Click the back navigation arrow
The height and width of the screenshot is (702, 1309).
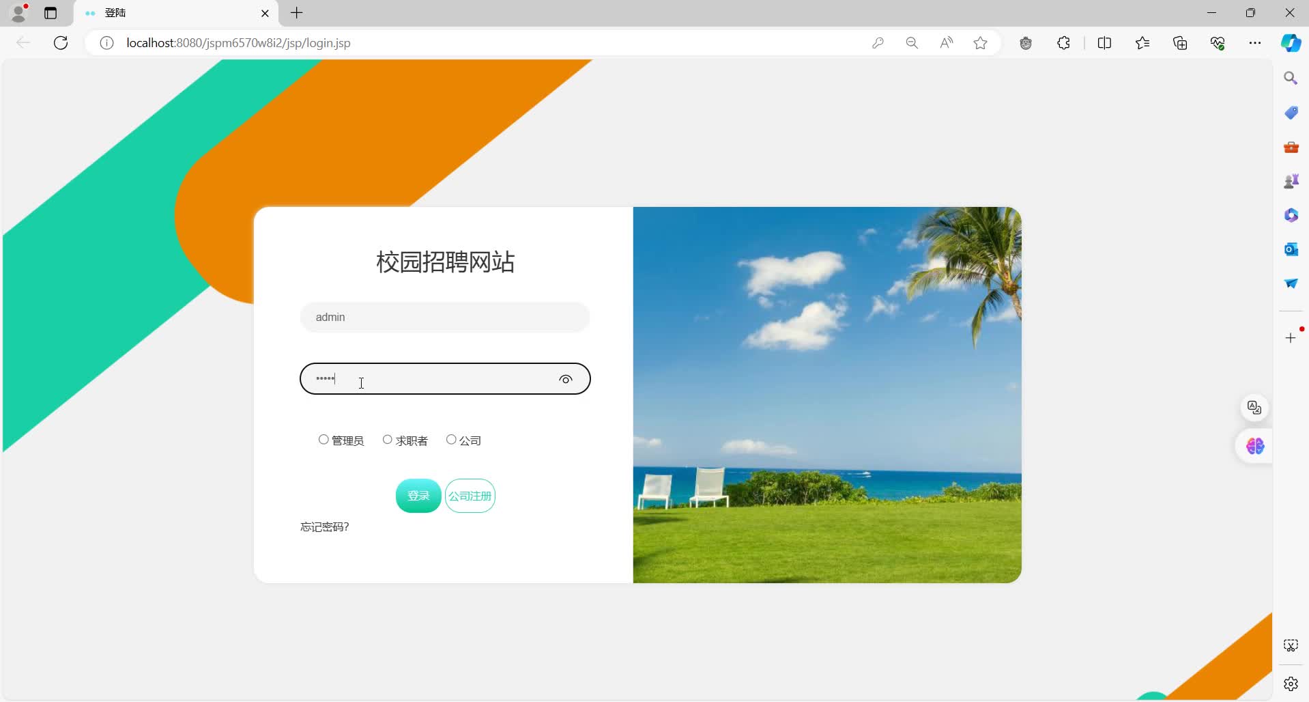point(23,43)
